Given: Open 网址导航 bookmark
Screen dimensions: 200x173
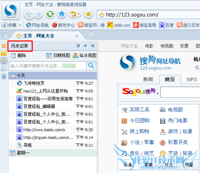Looking at the screenshot, I should pos(37,25).
